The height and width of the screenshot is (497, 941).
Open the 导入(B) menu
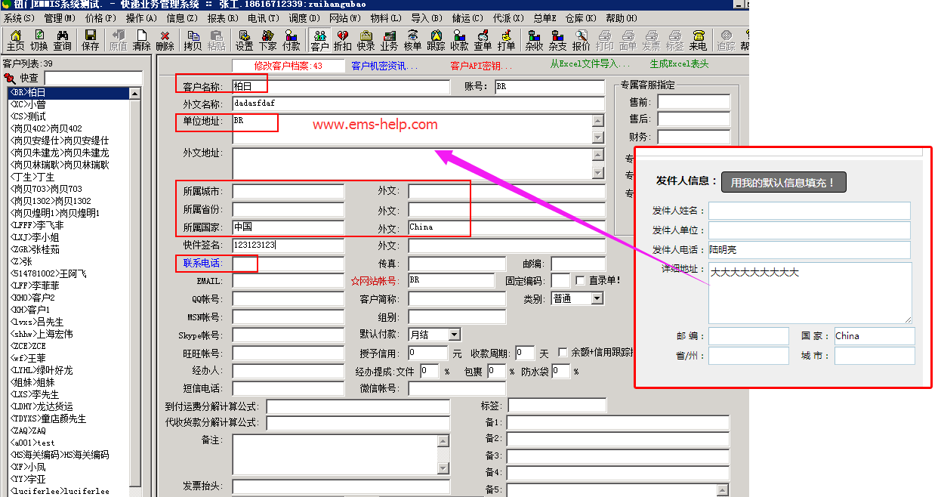(427, 18)
